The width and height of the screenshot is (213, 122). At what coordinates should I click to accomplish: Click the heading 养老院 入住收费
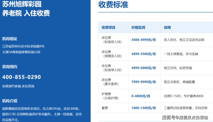click(x=26, y=13)
